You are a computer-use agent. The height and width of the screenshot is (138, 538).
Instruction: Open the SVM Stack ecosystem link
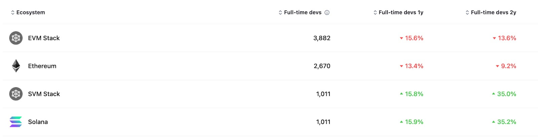(x=44, y=94)
